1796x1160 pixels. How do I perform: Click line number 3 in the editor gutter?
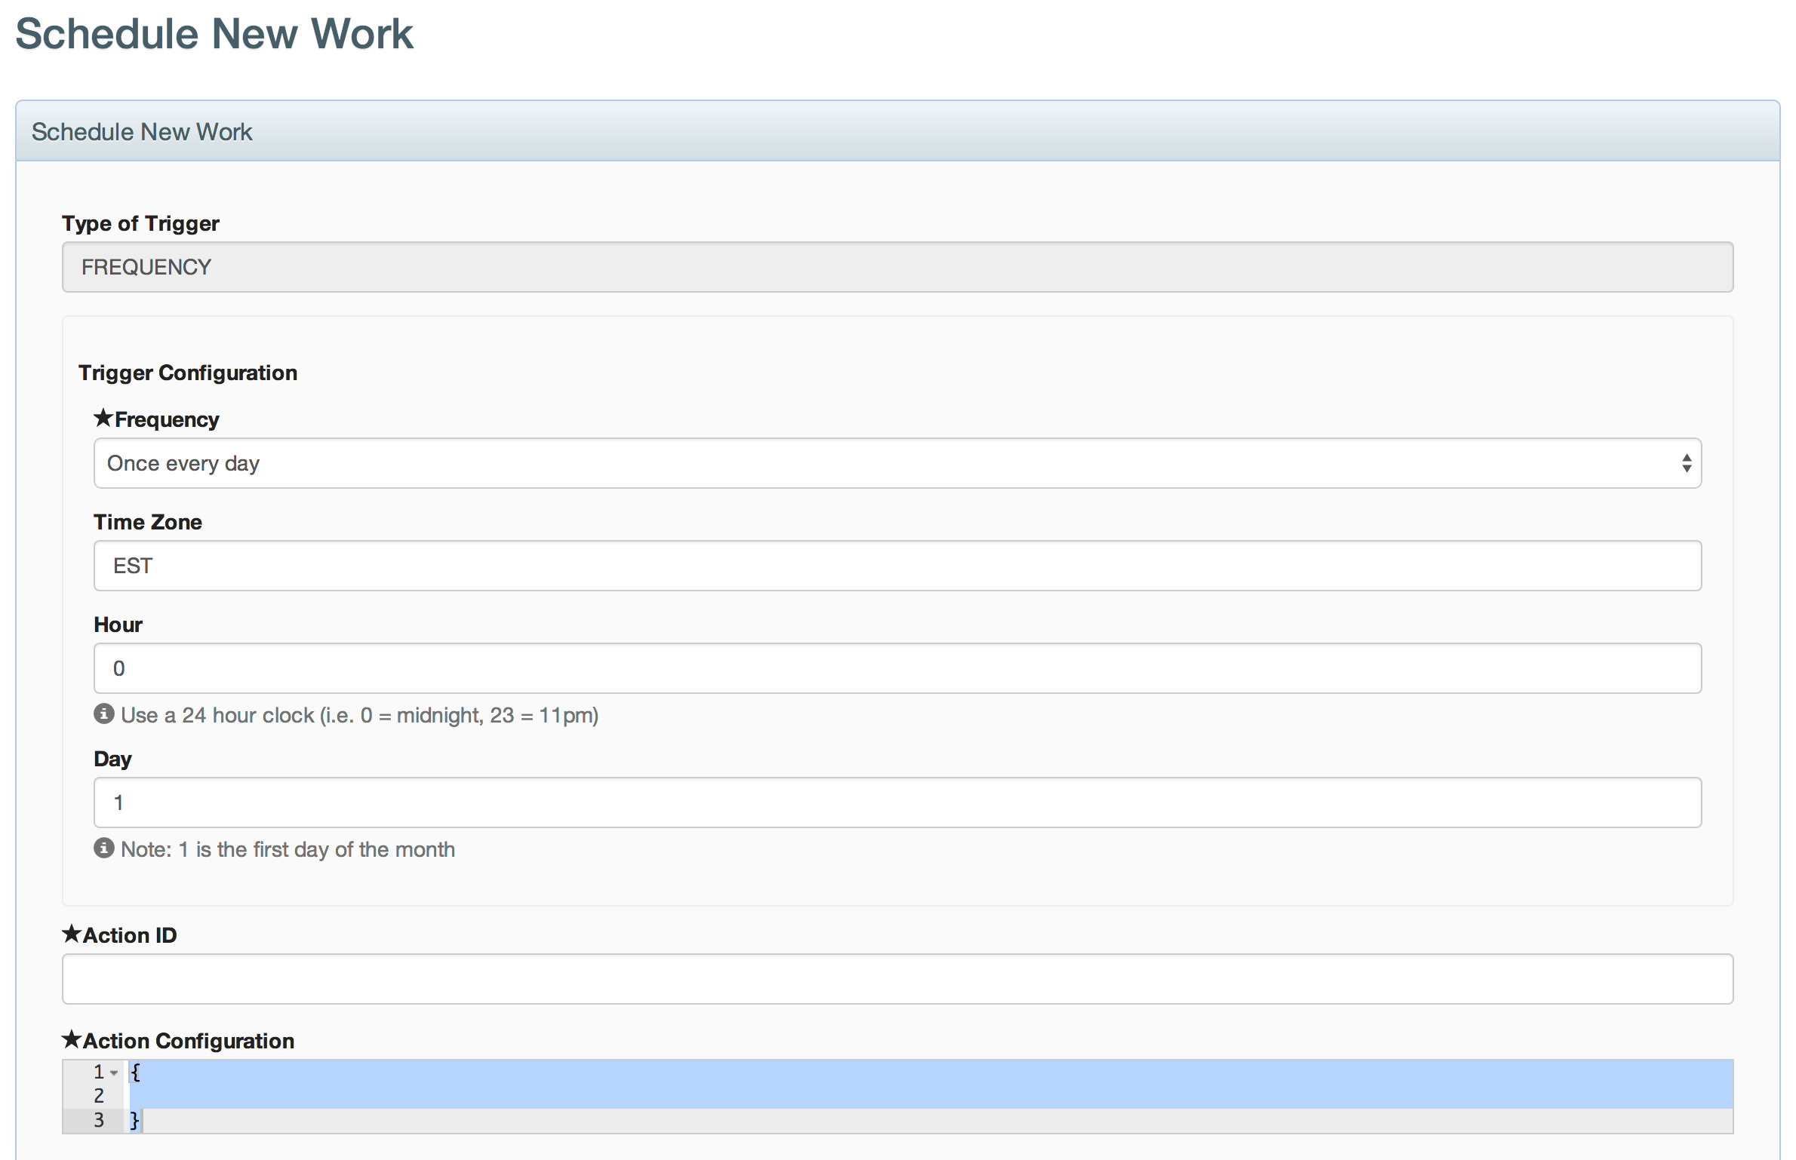click(x=99, y=1120)
